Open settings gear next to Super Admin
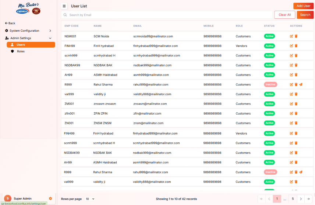Image resolution: width=315 pixels, height=205 pixels. pyautogui.click(x=50, y=198)
